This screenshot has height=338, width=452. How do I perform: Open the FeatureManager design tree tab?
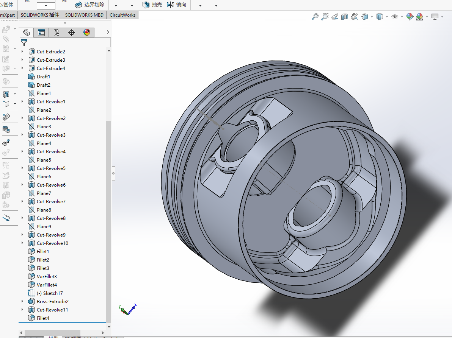[x=26, y=33]
